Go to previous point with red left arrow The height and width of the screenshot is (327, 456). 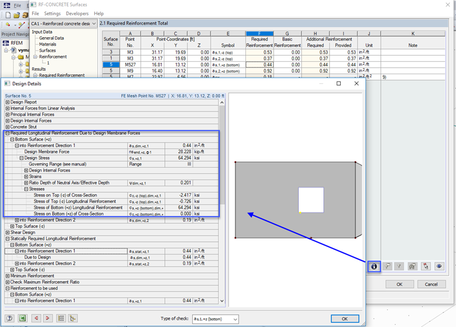point(36,318)
